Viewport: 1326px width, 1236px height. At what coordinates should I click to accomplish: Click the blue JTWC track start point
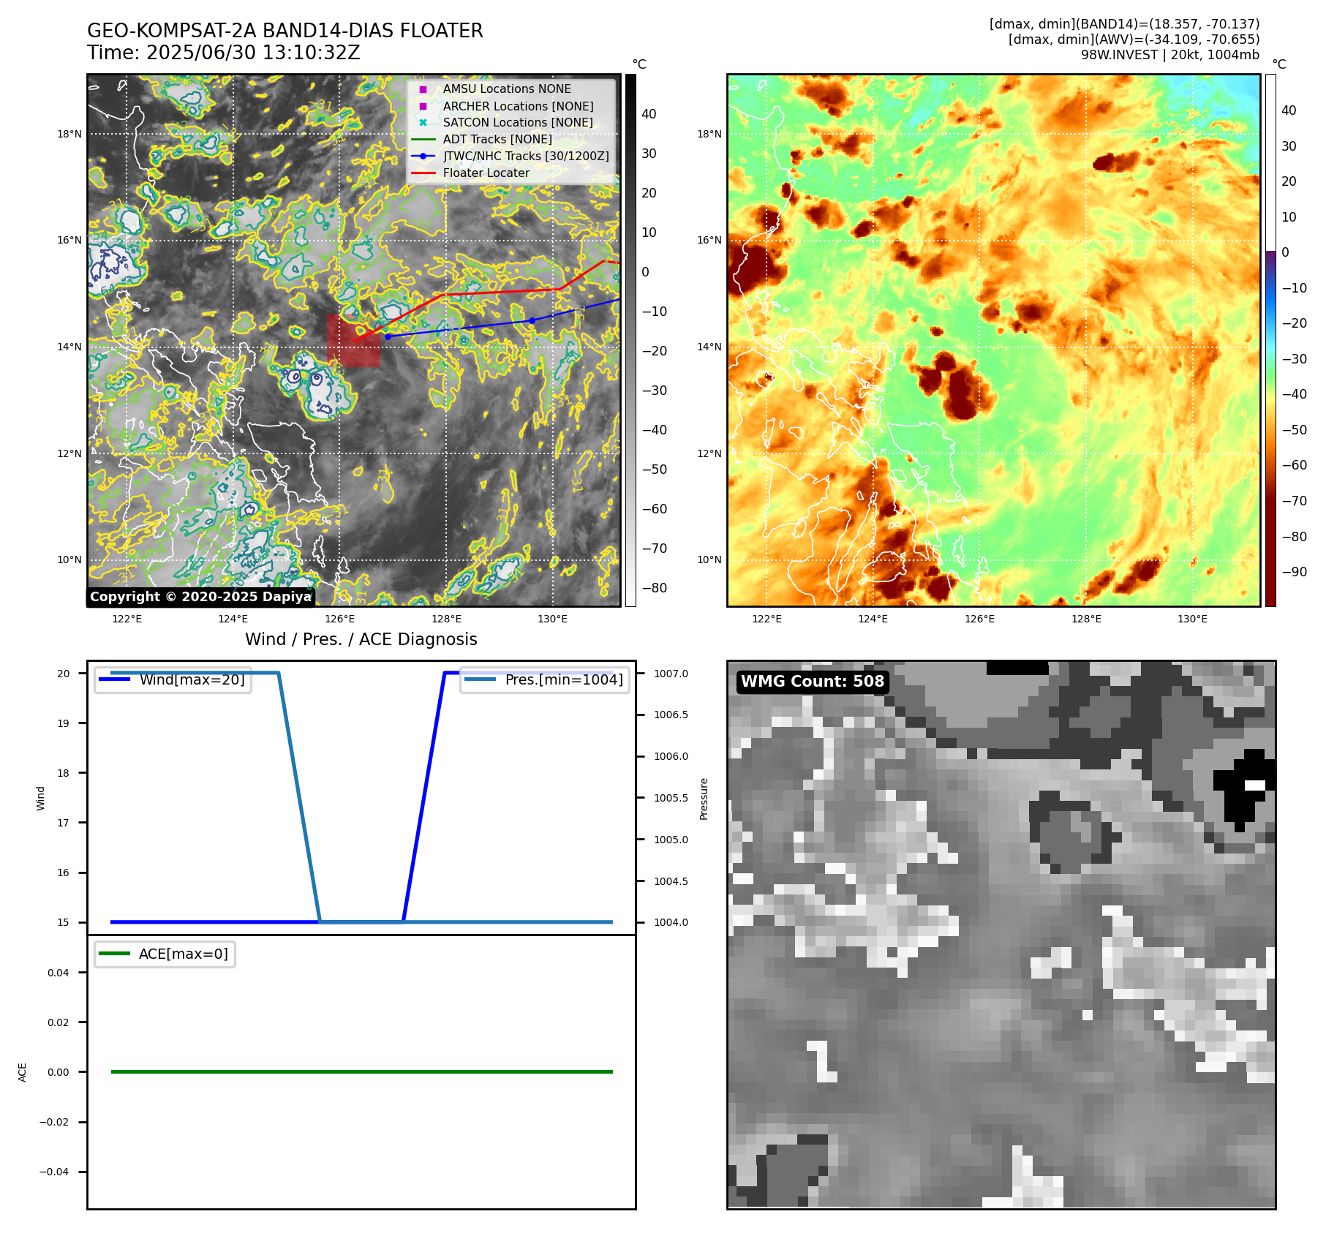[x=388, y=336]
